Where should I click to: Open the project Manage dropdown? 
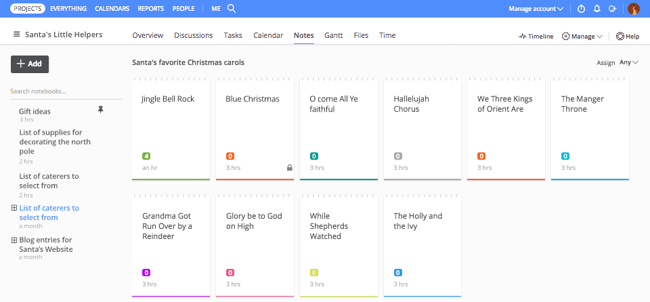(x=582, y=37)
